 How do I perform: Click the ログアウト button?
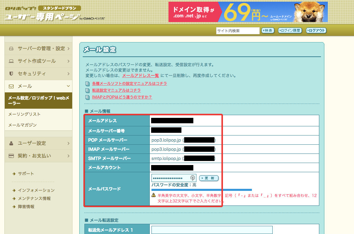tap(316, 31)
